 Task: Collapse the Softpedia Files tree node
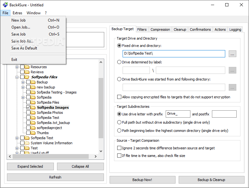17,77
